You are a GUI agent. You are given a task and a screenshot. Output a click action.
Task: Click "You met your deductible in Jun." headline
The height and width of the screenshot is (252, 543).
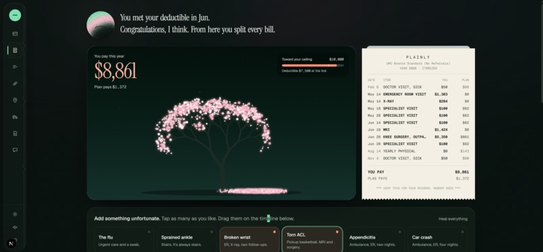(165, 17)
